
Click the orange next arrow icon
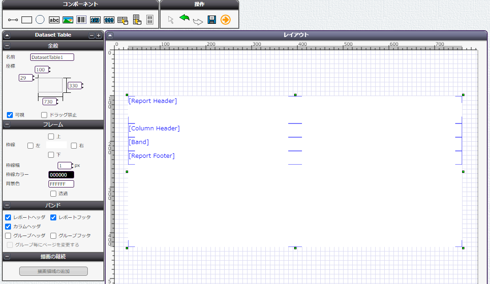225,20
